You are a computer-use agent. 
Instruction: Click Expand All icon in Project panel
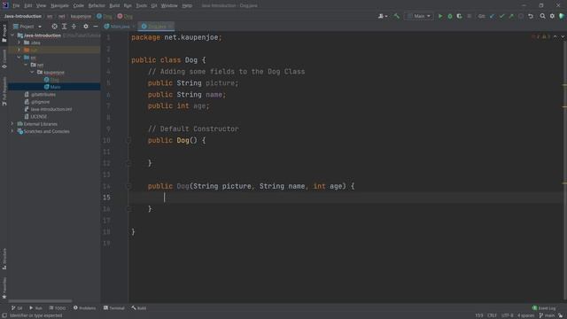tap(64, 27)
